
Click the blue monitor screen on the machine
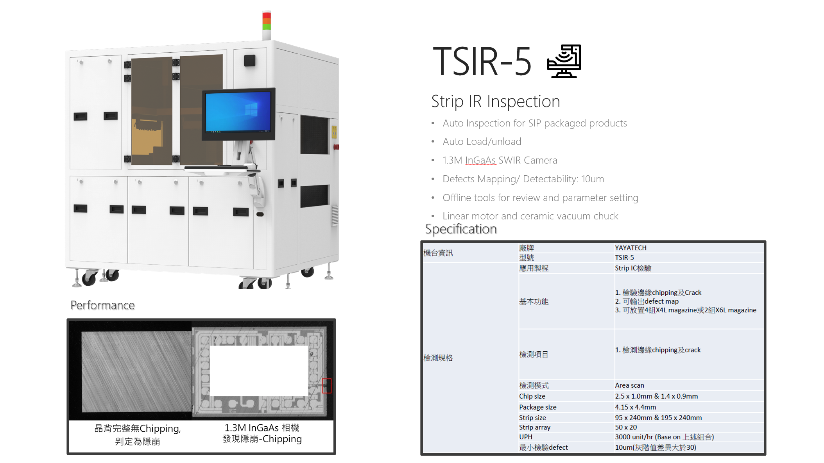[238, 112]
